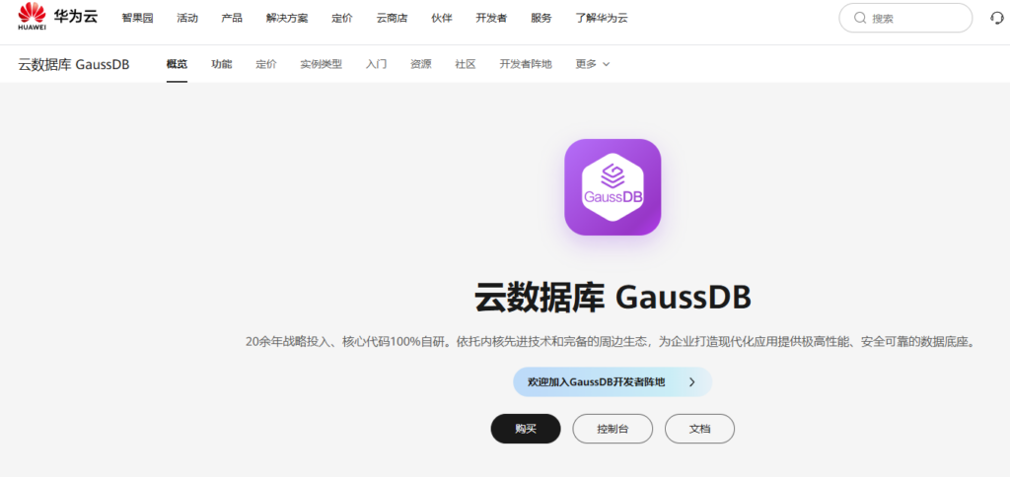Select the 资源 tab

coord(420,64)
